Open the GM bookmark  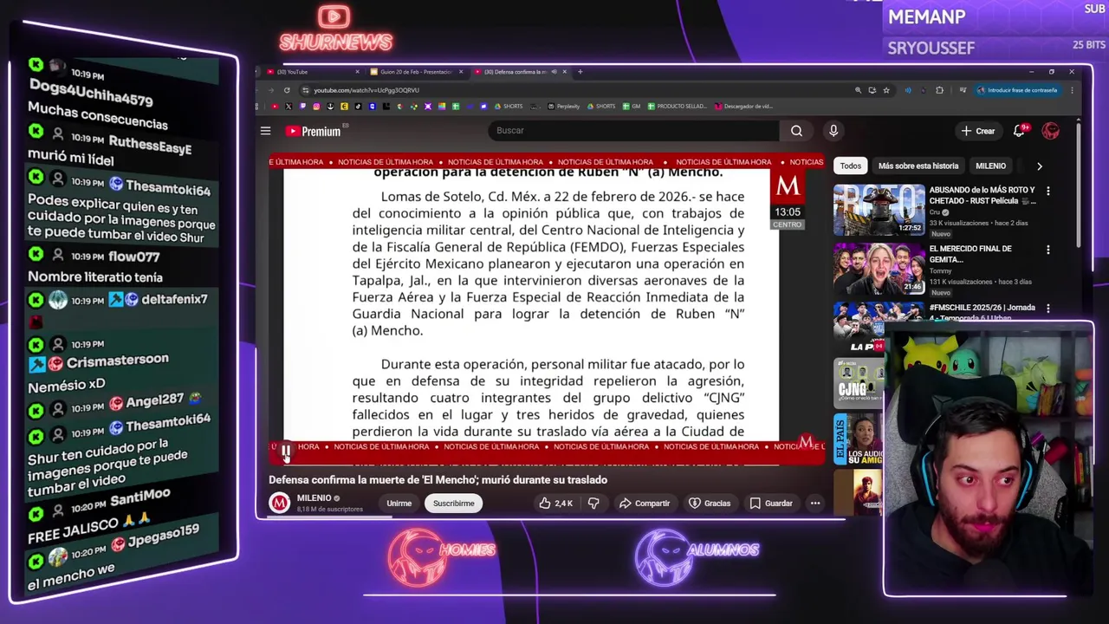pos(632,107)
